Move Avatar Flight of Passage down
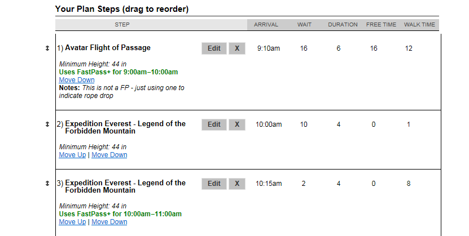The height and width of the screenshot is (236, 469). pyautogui.click(x=77, y=80)
